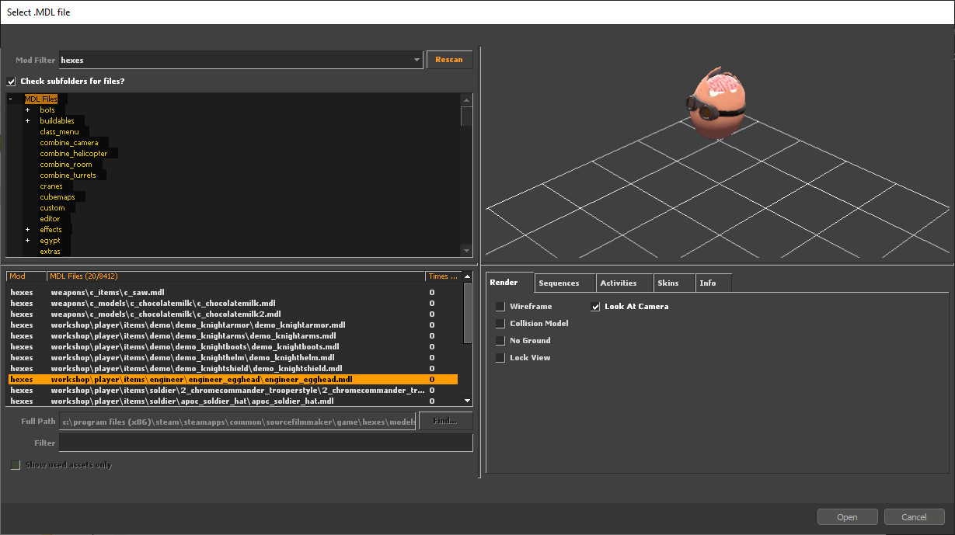Click the egghead model in 3D preview
Viewport: 955px width, 535px height.
(716, 104)
